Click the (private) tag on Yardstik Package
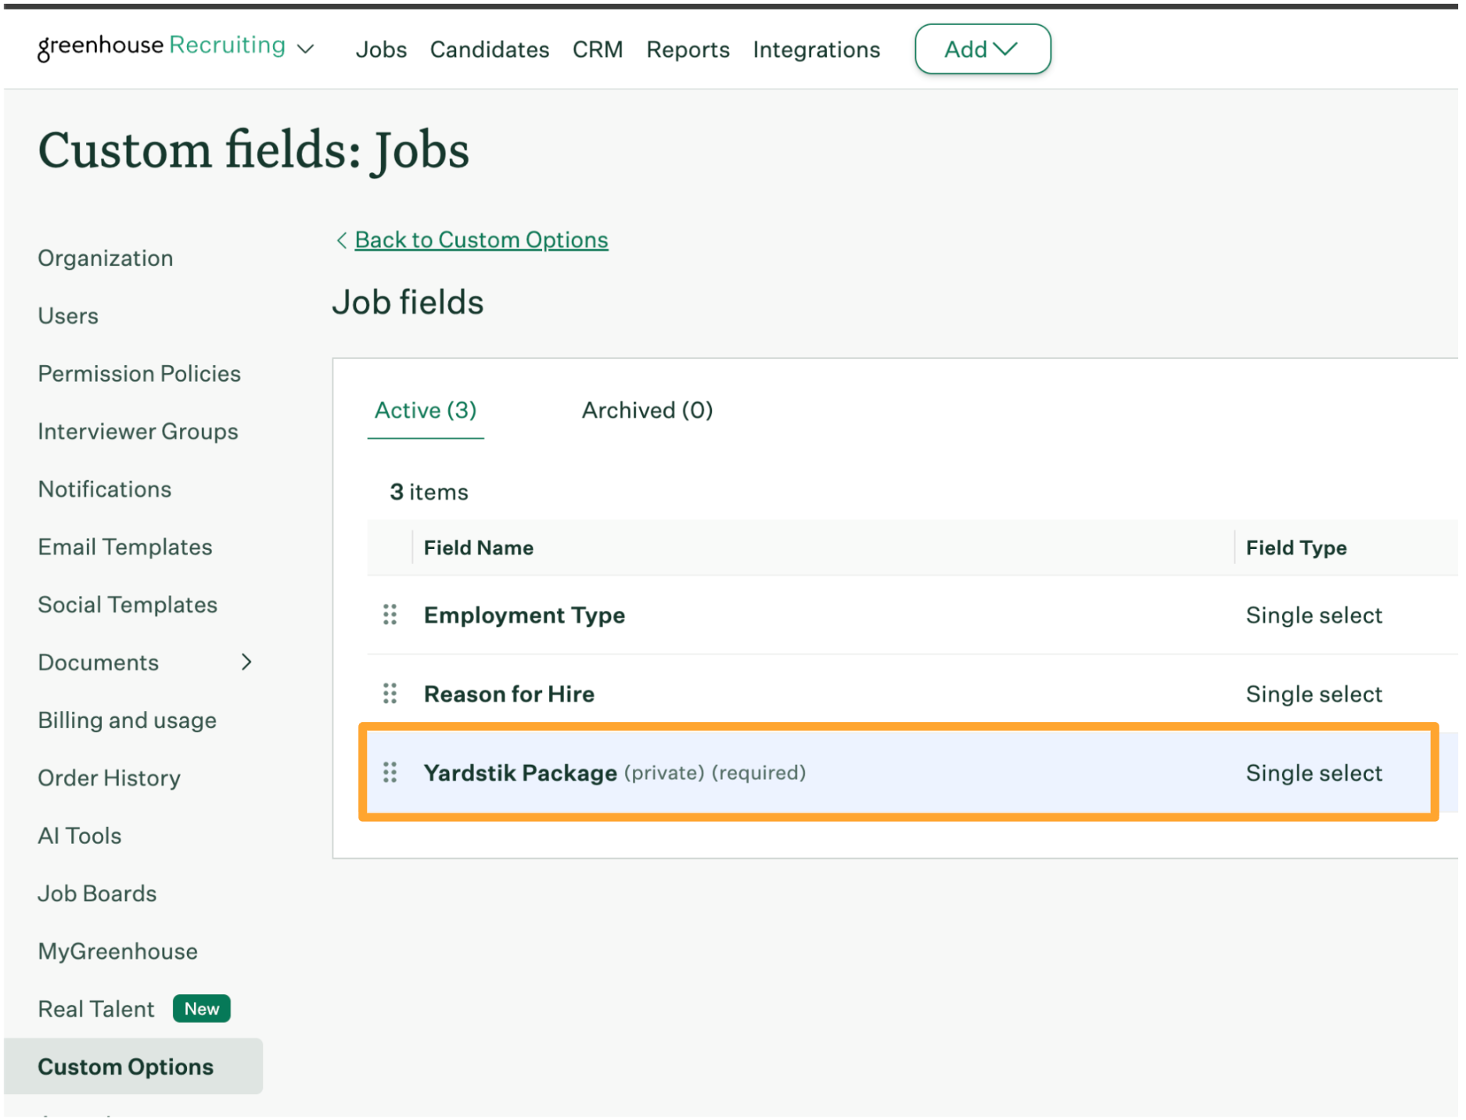Viewport: 1466px width, 1120px height. click(664, 774)
